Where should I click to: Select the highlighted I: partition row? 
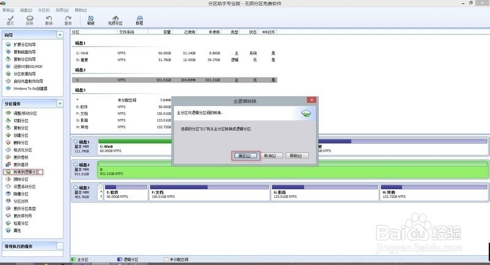[175, 80]
